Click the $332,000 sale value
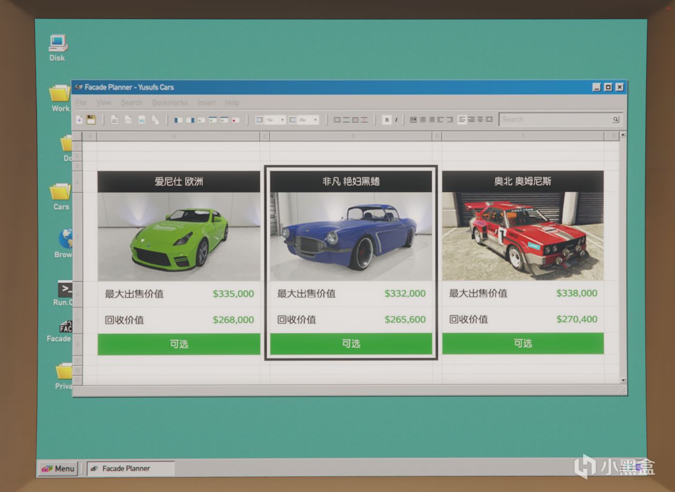The width and height of the screenshot is (675, 492). point(405,294)
